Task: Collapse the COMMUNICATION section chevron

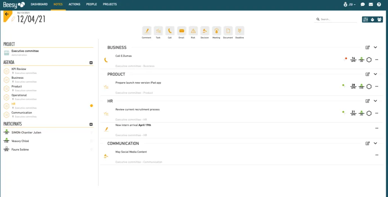Action: click(x=375, y=143)
